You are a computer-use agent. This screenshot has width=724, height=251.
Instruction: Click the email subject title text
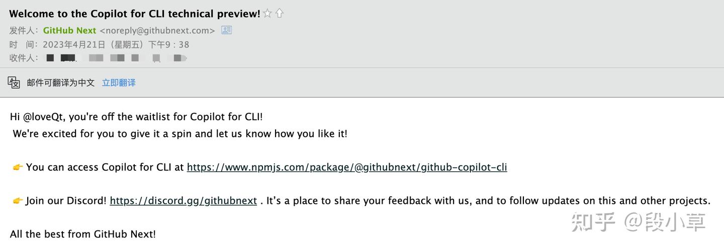135,14
